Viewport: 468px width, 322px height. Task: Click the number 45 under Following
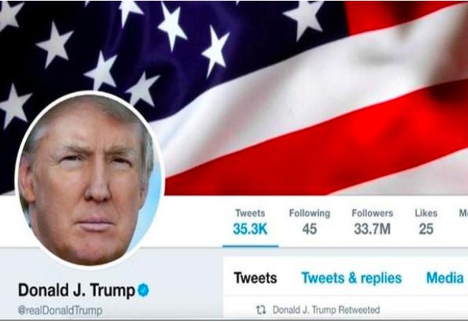click(x=309, y=229)
